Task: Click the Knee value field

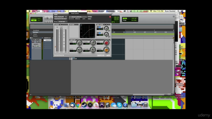Action: 73,44
